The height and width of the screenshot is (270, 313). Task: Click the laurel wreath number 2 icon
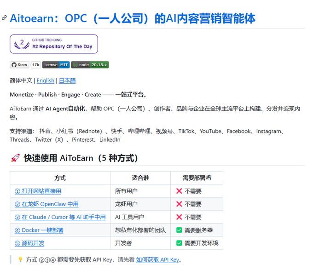click(22, 44)
